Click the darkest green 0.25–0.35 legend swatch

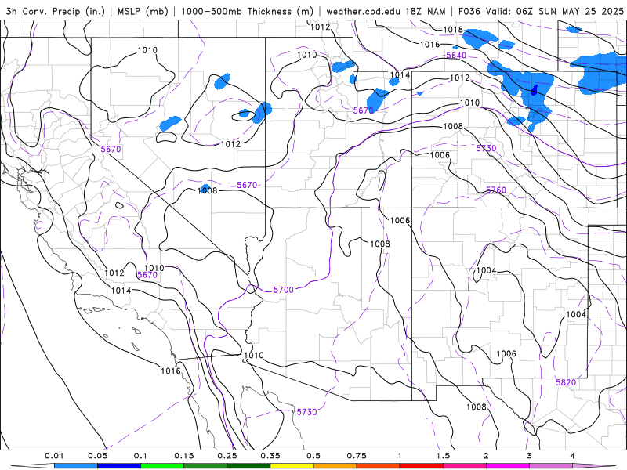tap(248, 466)
